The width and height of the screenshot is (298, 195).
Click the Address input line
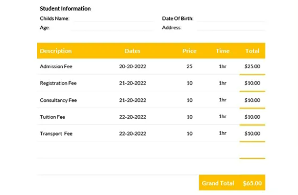pos(231,28)
